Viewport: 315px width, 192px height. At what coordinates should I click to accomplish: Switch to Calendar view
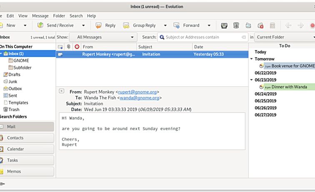27,149
